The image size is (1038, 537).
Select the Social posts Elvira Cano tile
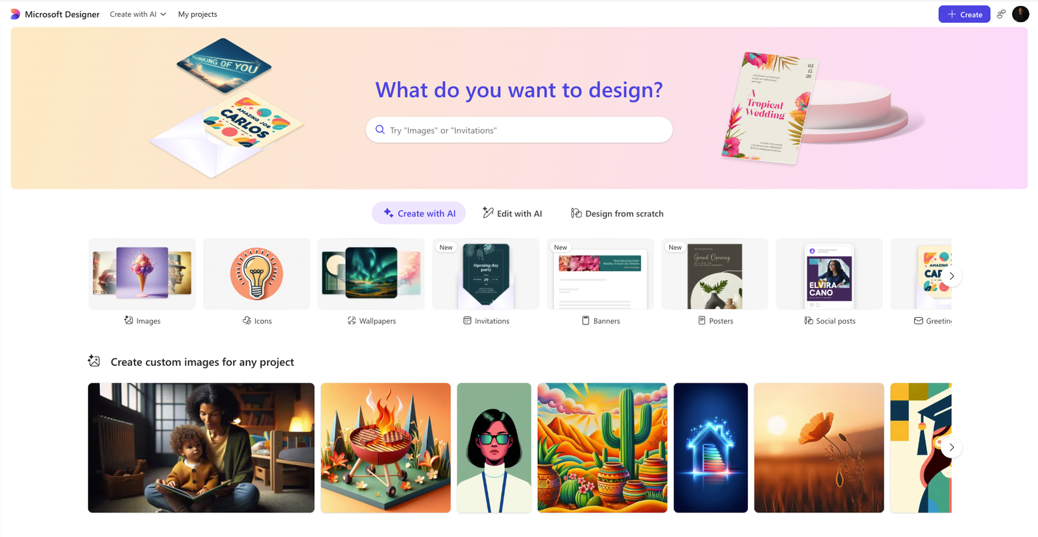(829, 274)
